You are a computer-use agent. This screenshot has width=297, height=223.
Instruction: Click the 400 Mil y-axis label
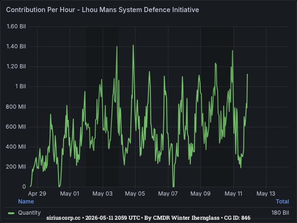16,147
